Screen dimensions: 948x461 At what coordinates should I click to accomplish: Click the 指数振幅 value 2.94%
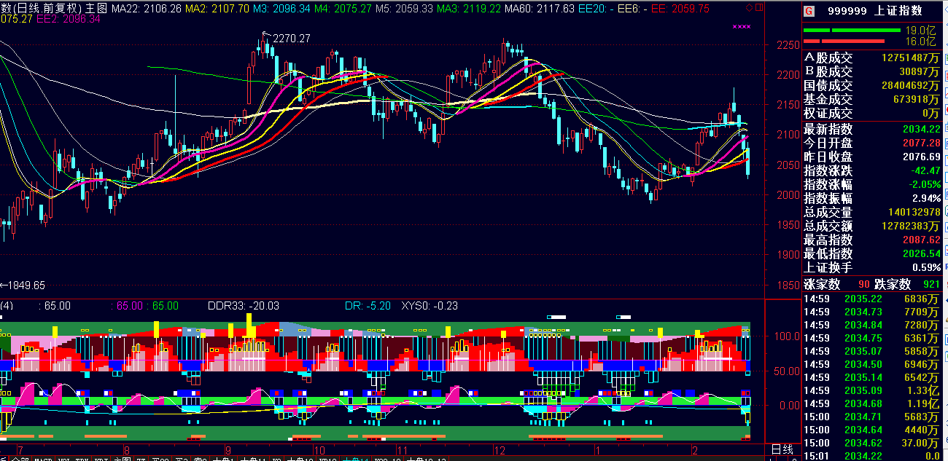(926, 198)
